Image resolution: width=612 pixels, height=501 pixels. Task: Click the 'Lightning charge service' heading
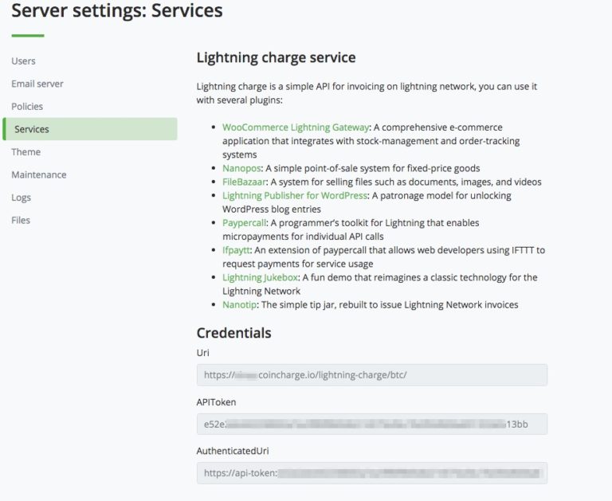[x=276, y=58]
